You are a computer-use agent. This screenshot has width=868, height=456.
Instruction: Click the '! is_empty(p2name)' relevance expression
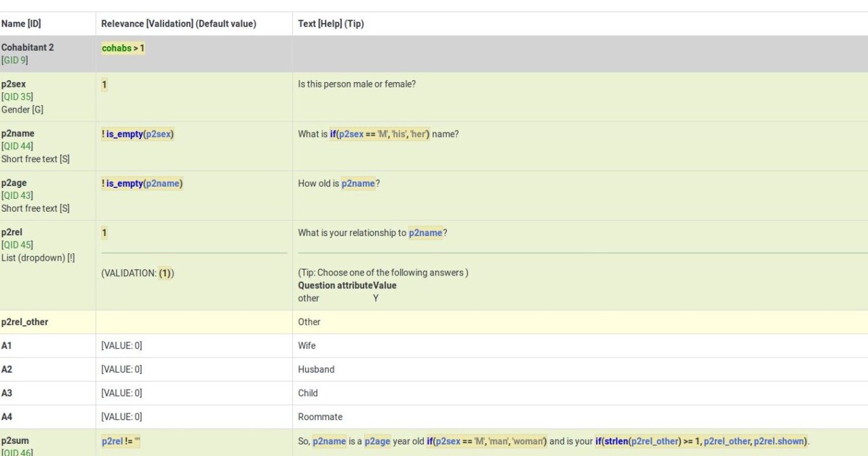coord(142,184)
